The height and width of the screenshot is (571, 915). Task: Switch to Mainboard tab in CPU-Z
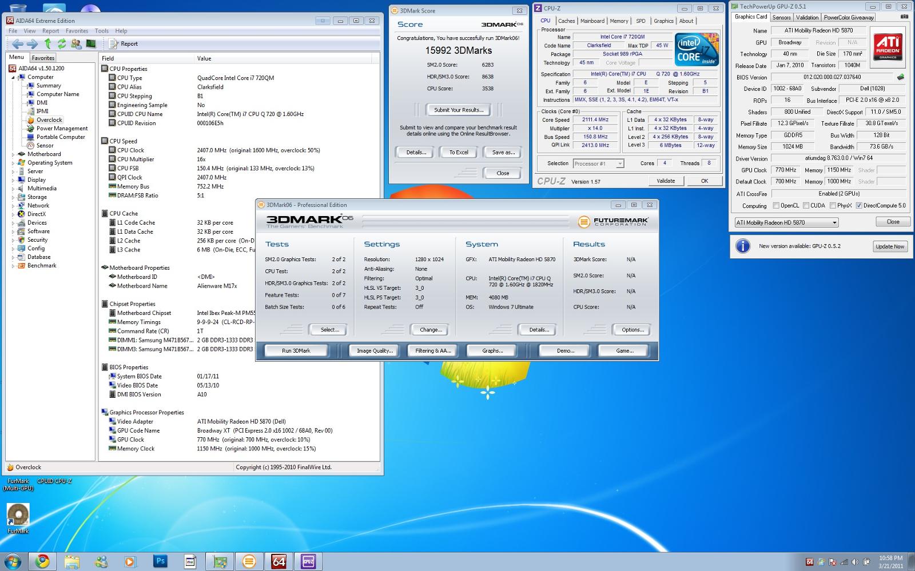coord(592,21)
